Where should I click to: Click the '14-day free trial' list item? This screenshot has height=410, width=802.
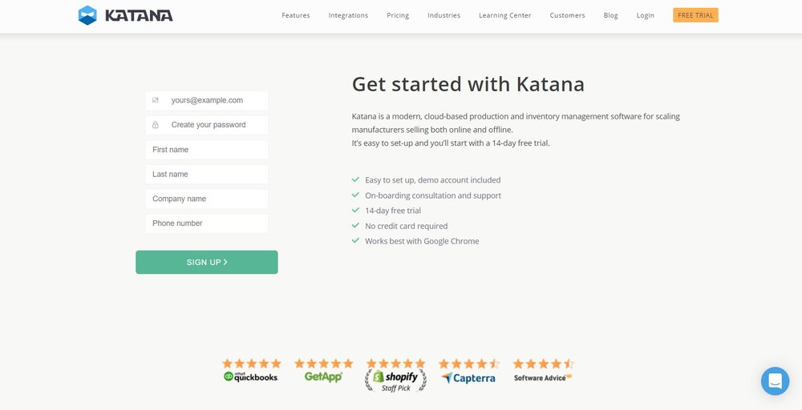[393, 211]
